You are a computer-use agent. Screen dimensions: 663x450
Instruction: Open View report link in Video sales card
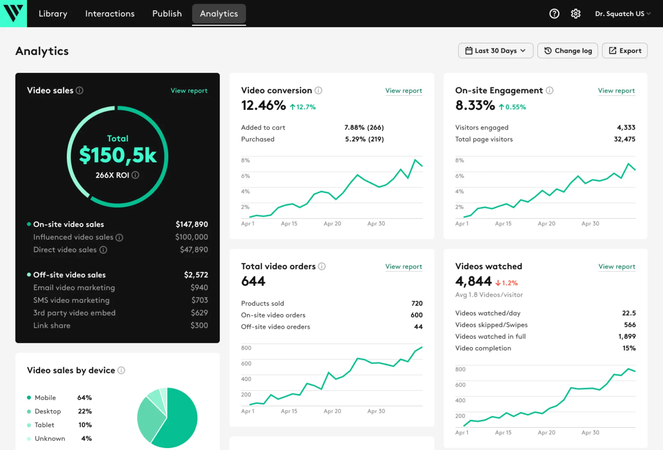click(x=189, y=91)
